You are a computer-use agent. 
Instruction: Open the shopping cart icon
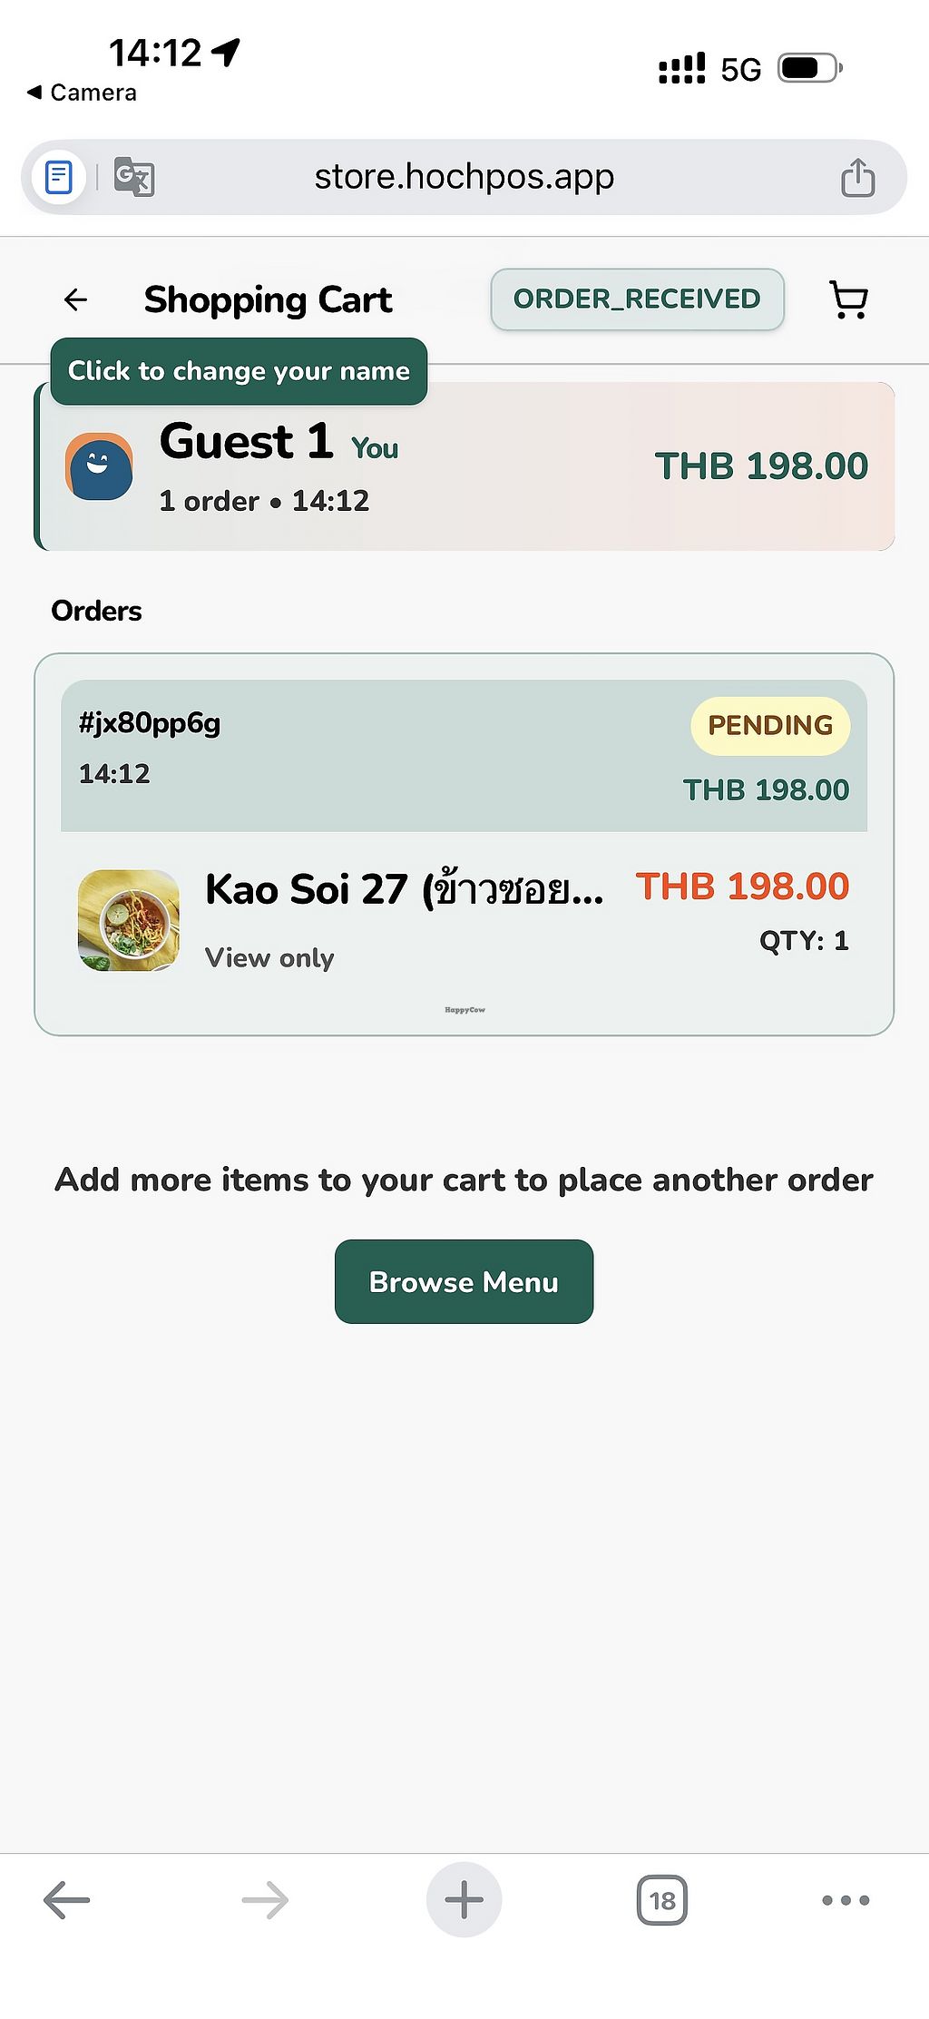click(849, 299)
